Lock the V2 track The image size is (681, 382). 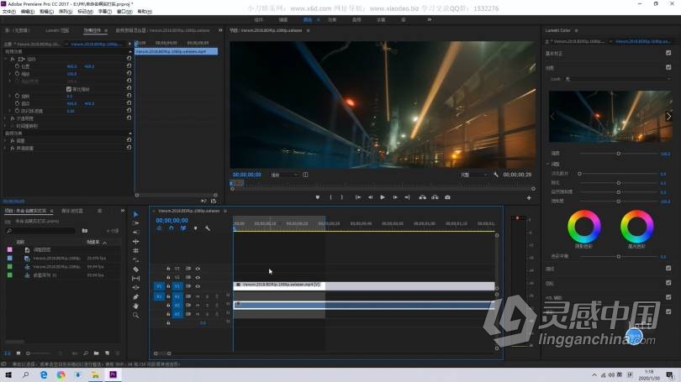click(x=168, y=278)
